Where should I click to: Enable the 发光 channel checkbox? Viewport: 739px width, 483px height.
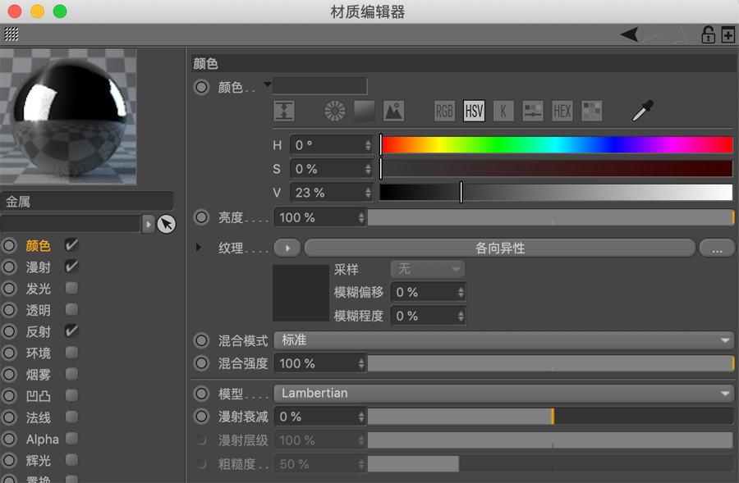(71, 288)
